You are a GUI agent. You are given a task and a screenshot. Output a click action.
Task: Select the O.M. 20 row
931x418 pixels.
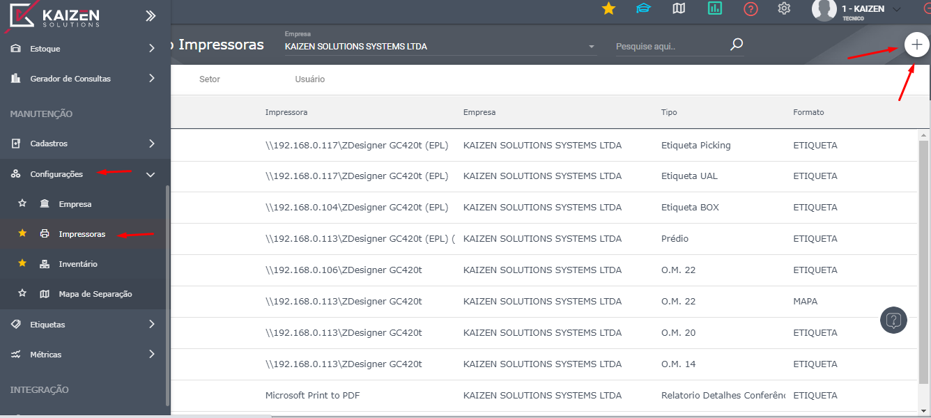coord(544,333)
